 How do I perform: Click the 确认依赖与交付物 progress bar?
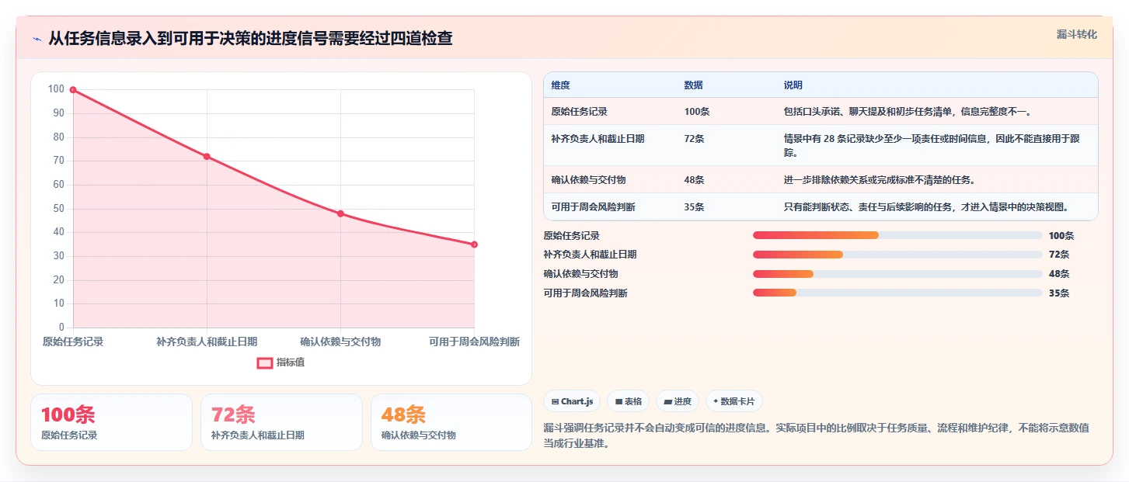coord(897,273)
